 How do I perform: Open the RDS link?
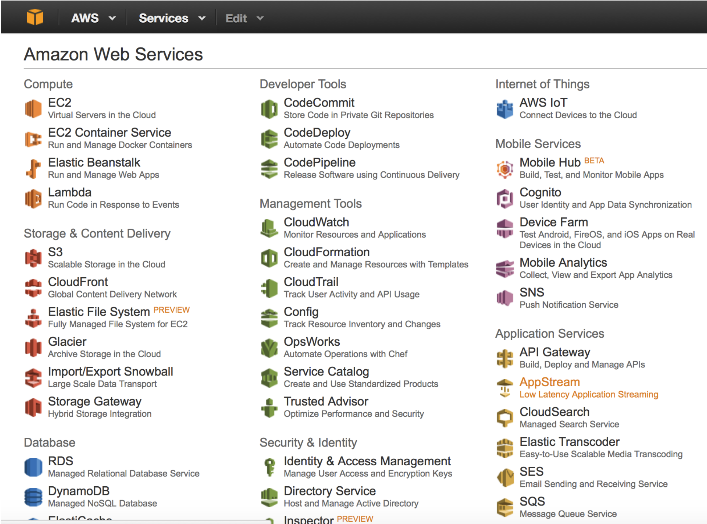(61, 461)
